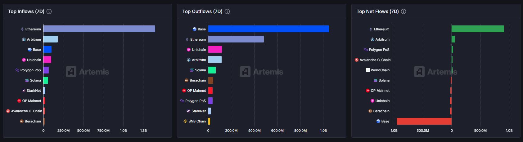Click the 800.0M axis value in Top Outflows
The image size is (523, 142).
click(x=300, y=131)
